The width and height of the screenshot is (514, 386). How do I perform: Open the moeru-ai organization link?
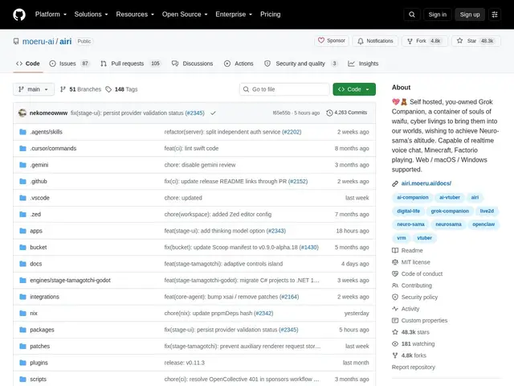tap(38, 41)
